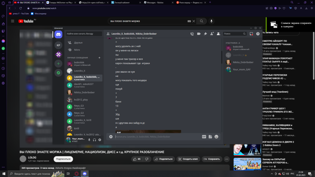Open the more actions ellipsis under video
Viewport: 315px width, 177px height.
click(x=226, y=159)
